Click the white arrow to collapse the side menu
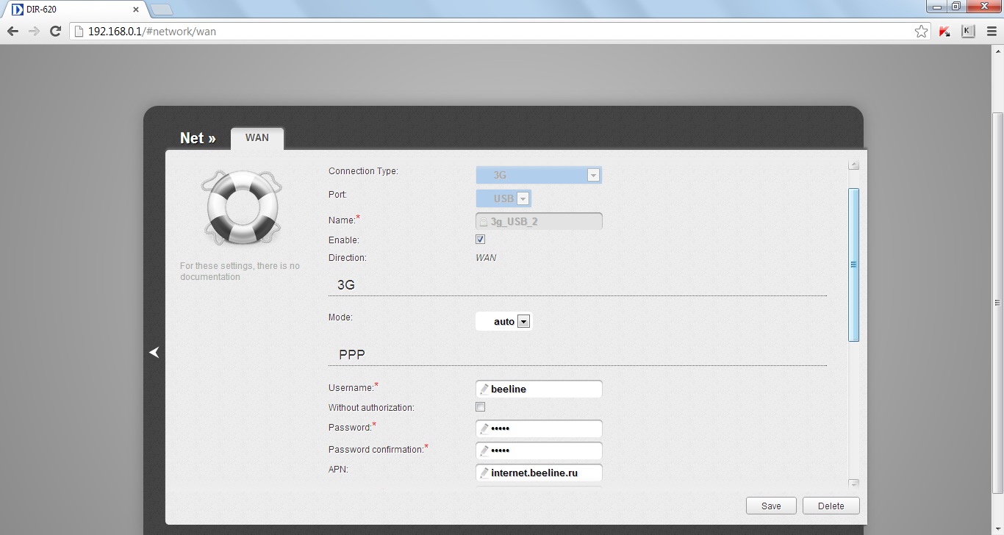 (x=154, y=353)
